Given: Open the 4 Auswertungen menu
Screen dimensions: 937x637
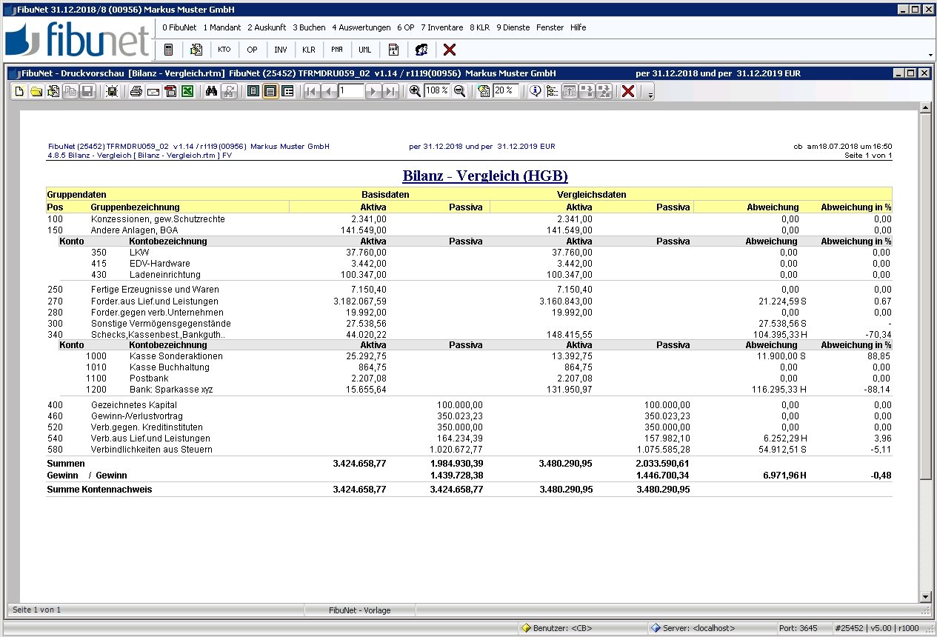Looking at the screenshot, I should click(361, 27).
